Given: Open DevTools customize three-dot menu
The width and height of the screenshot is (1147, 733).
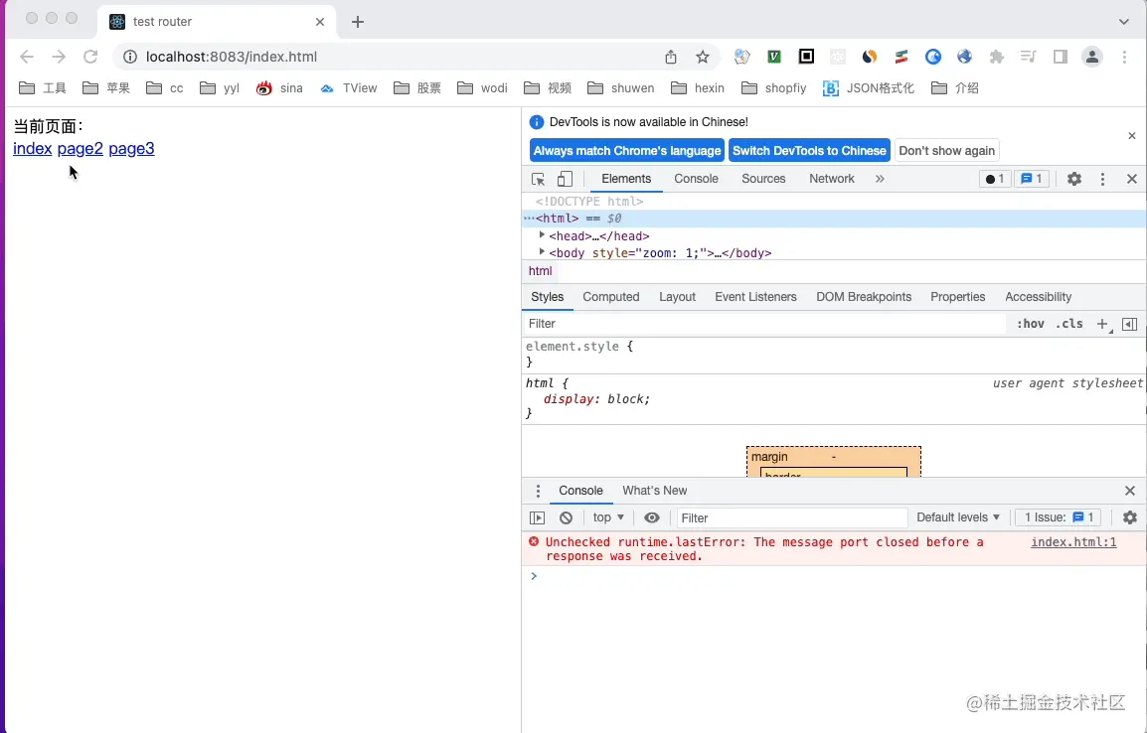Looking at the screenshot, I should 1102,179.
